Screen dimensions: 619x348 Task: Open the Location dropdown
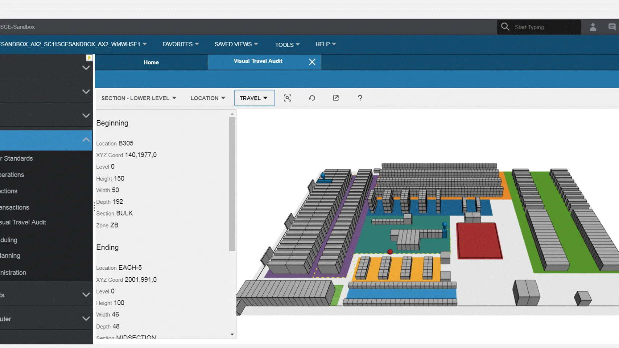[x=208, y=98]
